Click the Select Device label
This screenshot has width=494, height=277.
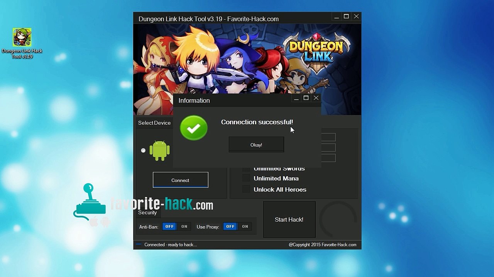coord(154,123)
